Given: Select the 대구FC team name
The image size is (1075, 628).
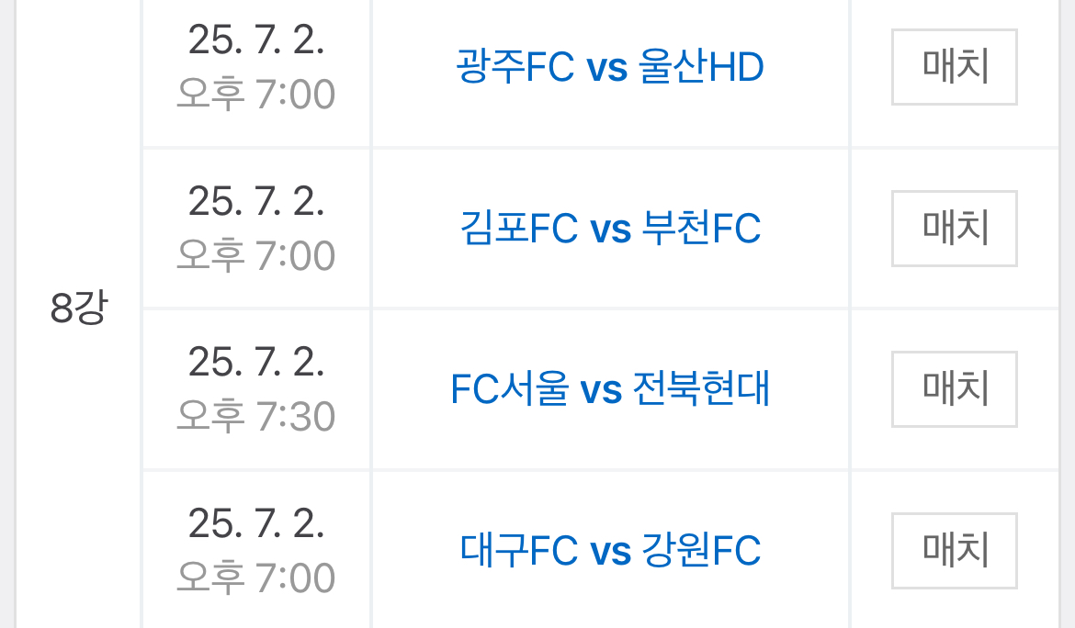Looking at the screenshot, I should click(x=518, y=551).
